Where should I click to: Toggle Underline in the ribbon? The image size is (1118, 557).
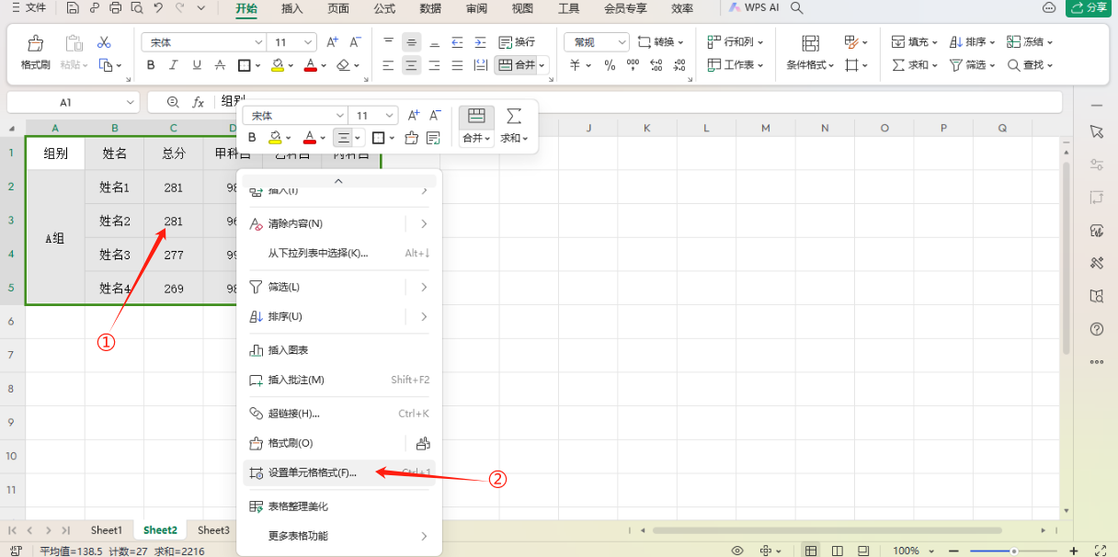tap(196, 65)
